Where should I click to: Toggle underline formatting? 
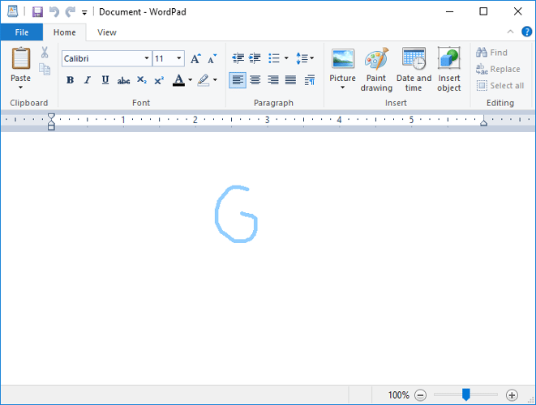coord(105,80)
